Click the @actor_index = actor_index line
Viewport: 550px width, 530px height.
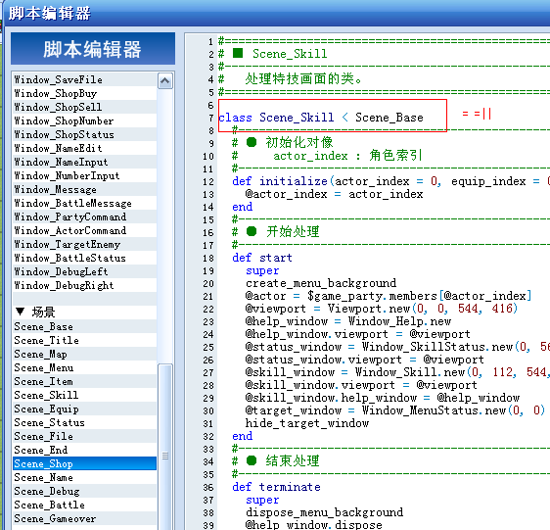[334, 194]
